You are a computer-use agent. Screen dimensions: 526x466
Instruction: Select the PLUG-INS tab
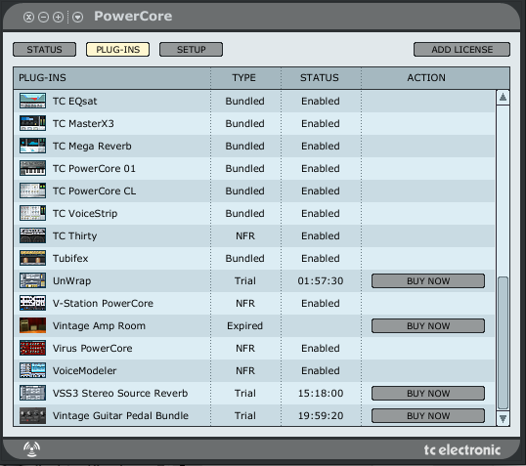tap(117, 49)
